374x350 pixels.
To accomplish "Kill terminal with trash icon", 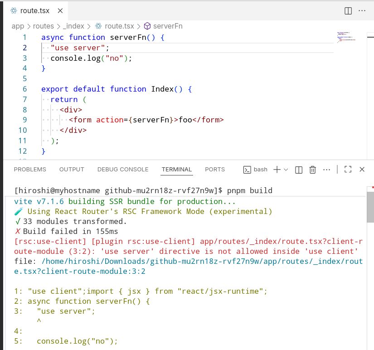I will 312,170.
